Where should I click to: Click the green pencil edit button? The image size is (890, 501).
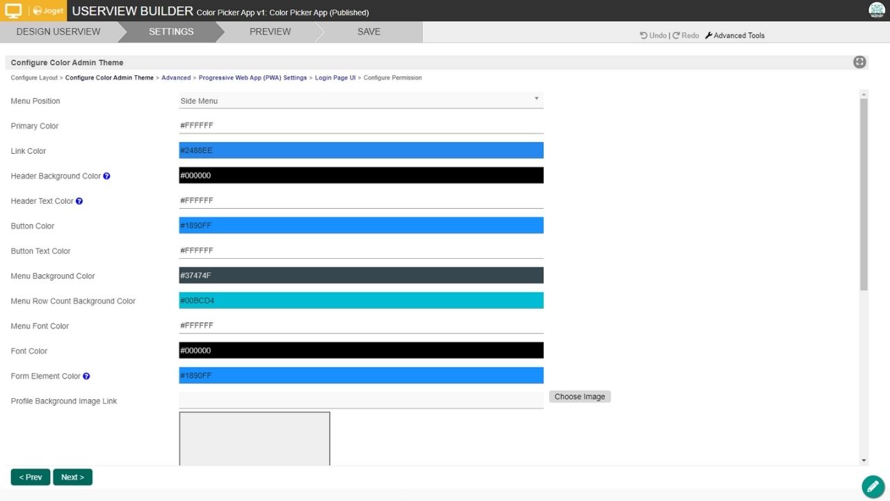coord(873,486)
